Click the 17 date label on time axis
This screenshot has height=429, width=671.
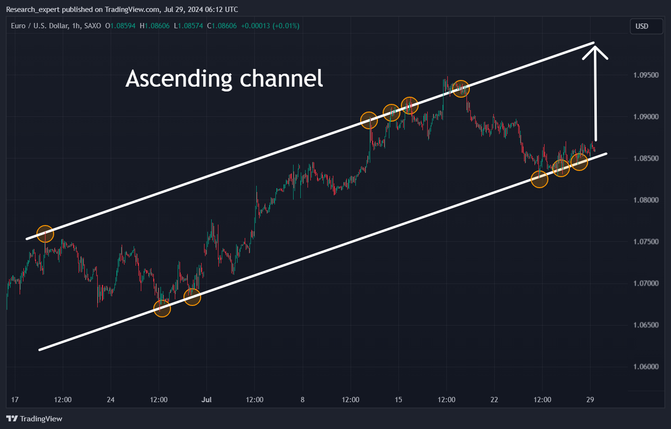tap(15, 400)
